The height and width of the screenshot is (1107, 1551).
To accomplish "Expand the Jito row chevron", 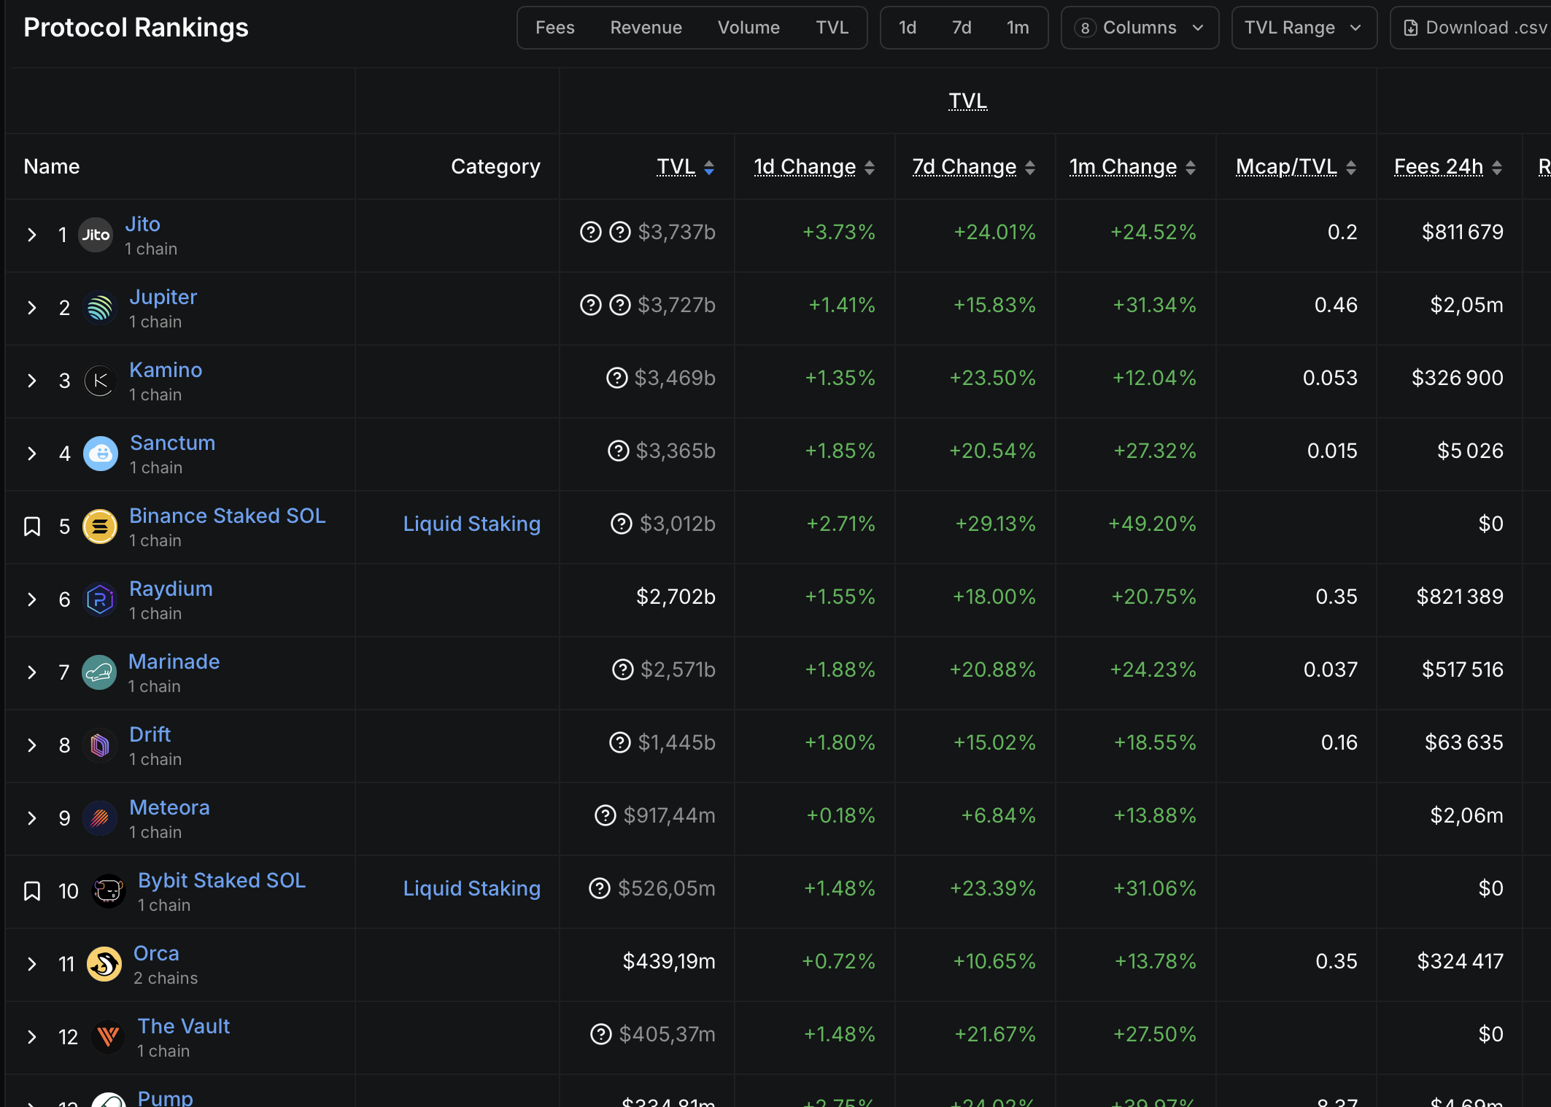I will point(31,235).
